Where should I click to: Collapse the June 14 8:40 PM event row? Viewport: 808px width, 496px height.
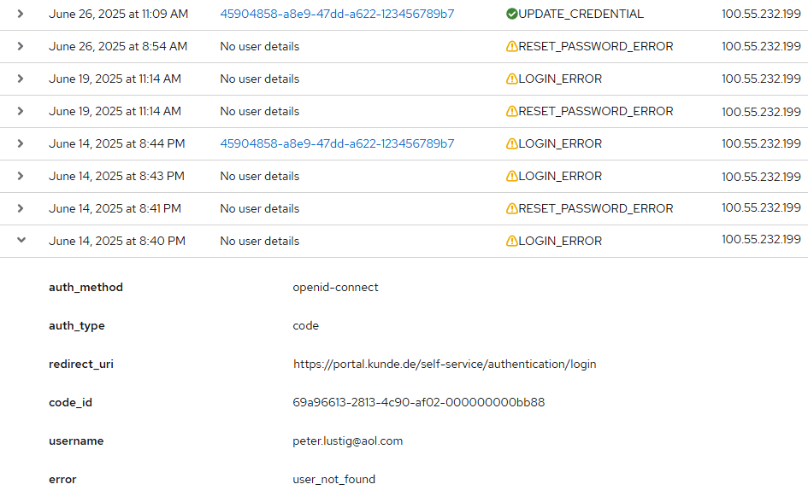coord(21,240)
